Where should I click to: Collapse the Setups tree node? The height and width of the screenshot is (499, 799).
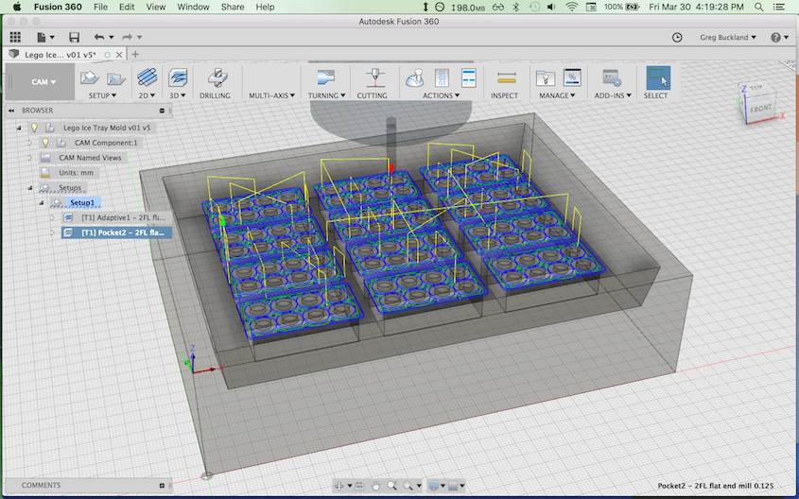click(29, 187)
